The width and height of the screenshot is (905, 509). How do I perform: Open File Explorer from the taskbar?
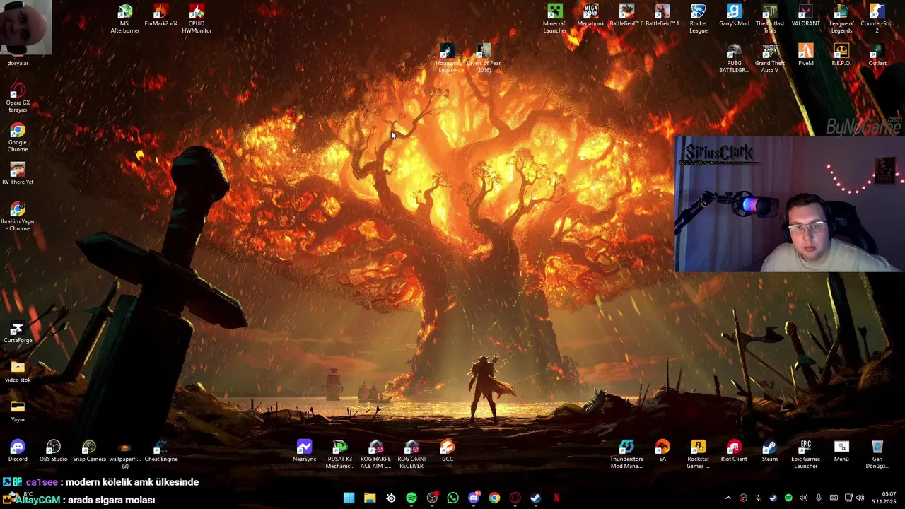pos(370,498)
